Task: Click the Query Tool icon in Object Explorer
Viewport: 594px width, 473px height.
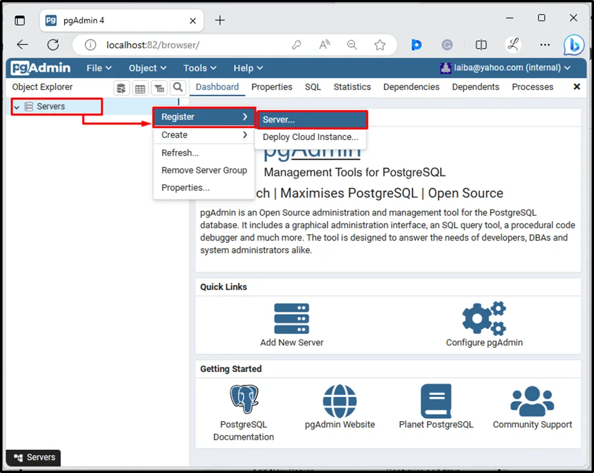Action: tap(121, 88)
